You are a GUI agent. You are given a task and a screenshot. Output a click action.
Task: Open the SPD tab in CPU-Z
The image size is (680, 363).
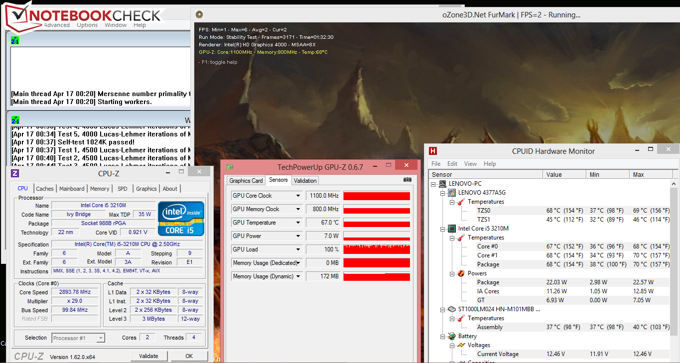click(123, 189)
